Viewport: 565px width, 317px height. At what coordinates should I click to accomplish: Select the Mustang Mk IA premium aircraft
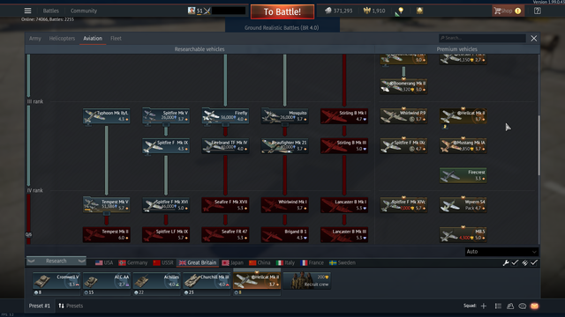463,145
